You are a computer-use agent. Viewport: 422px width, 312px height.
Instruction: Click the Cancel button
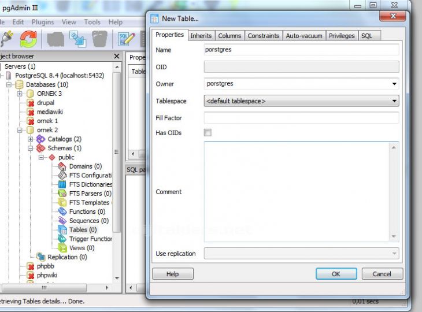click(x=382, y=274)
